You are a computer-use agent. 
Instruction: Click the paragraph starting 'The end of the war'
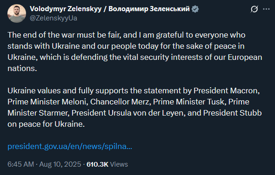point(135,52)
